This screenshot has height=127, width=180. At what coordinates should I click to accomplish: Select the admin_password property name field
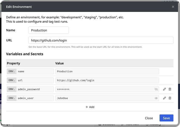tap(35, 89)
